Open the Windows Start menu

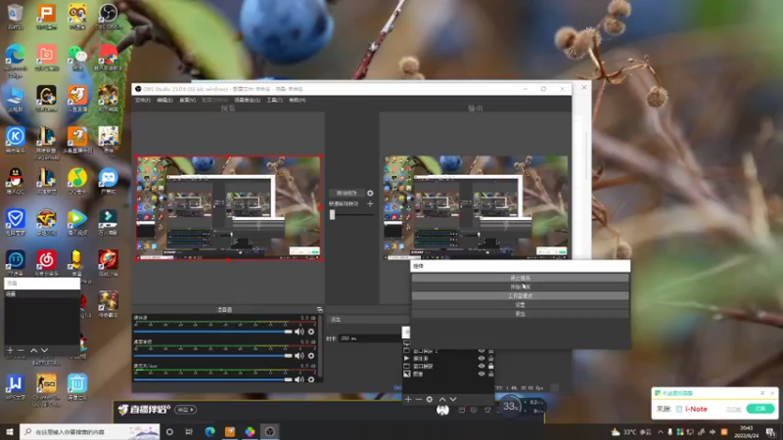coord(10,432)
